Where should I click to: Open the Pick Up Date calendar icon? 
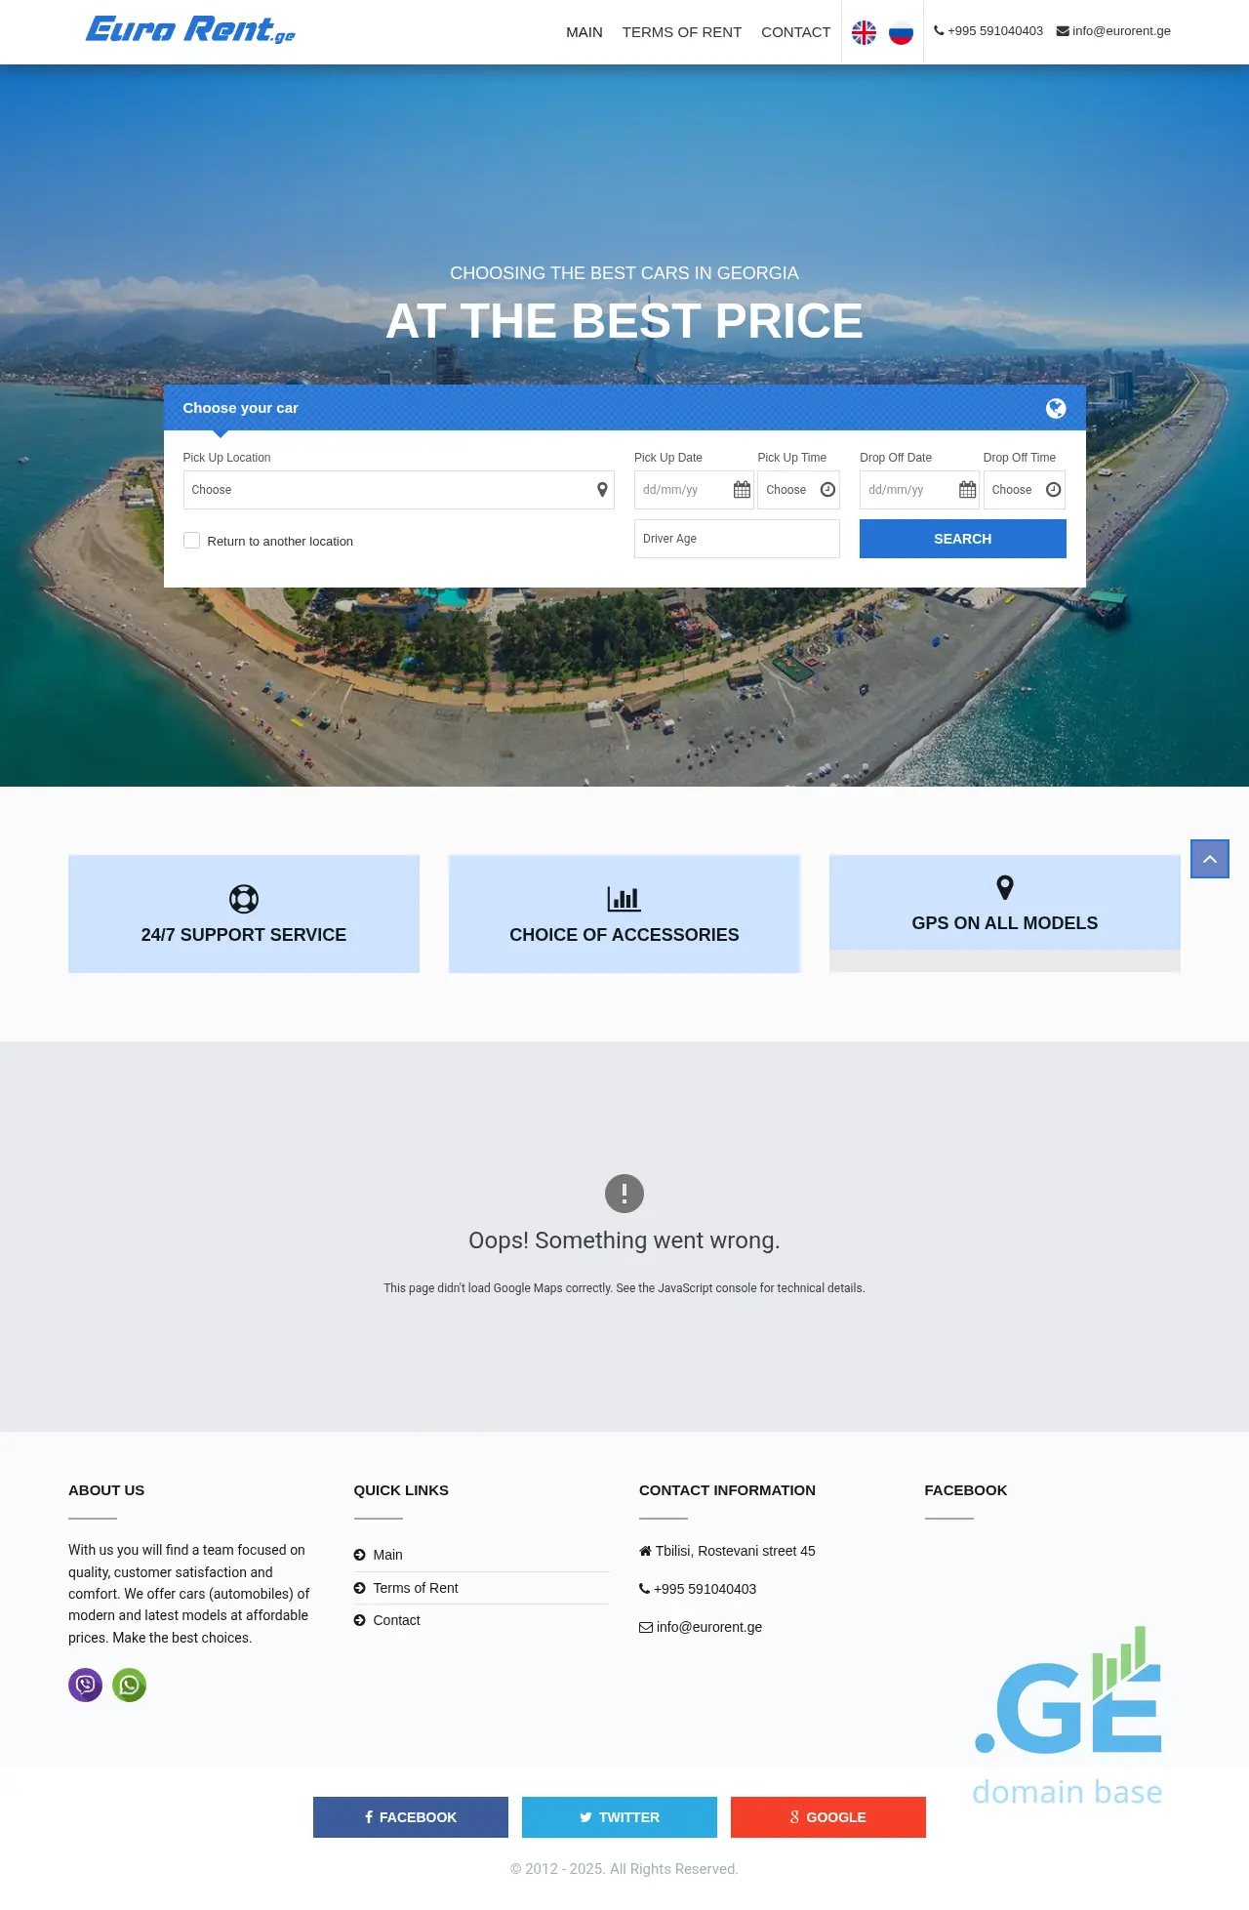[x=742, y=490]
